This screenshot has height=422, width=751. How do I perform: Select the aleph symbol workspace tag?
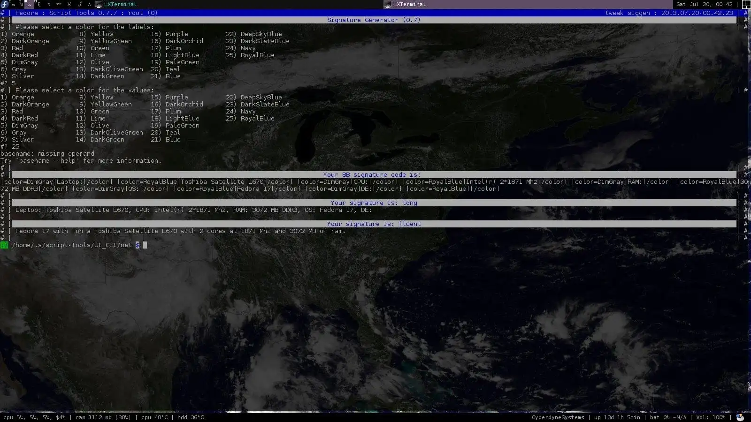click(x=69, y=4)
